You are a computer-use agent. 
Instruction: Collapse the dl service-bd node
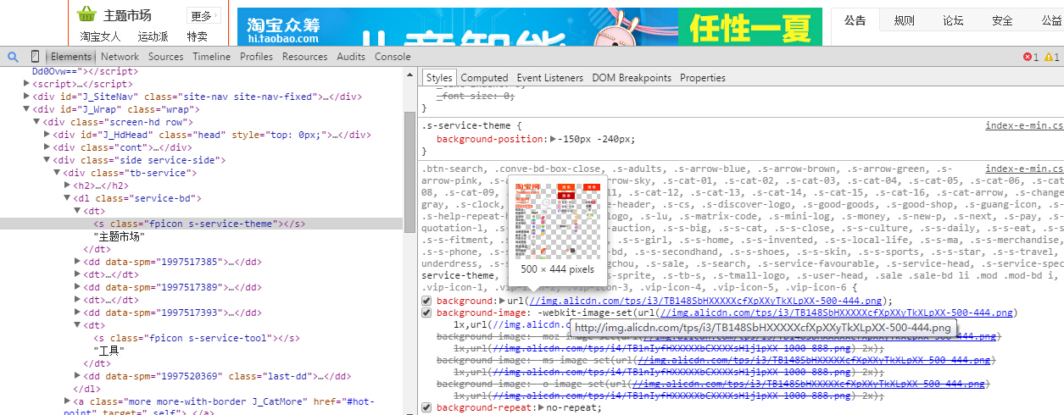67,198
